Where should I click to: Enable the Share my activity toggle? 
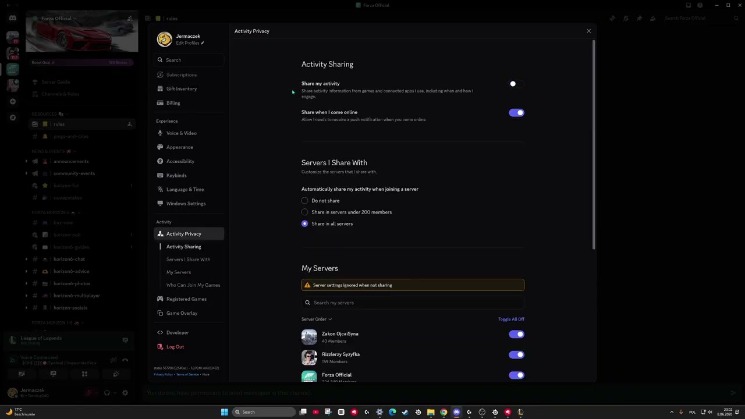point(516,84)
